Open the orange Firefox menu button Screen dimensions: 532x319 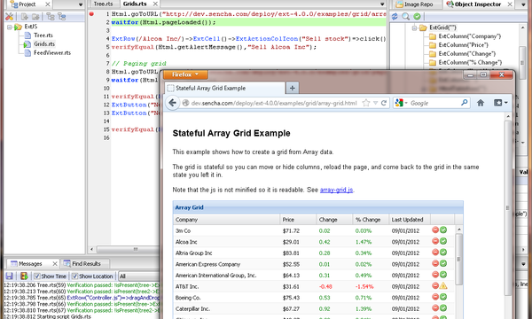(185, 74)
